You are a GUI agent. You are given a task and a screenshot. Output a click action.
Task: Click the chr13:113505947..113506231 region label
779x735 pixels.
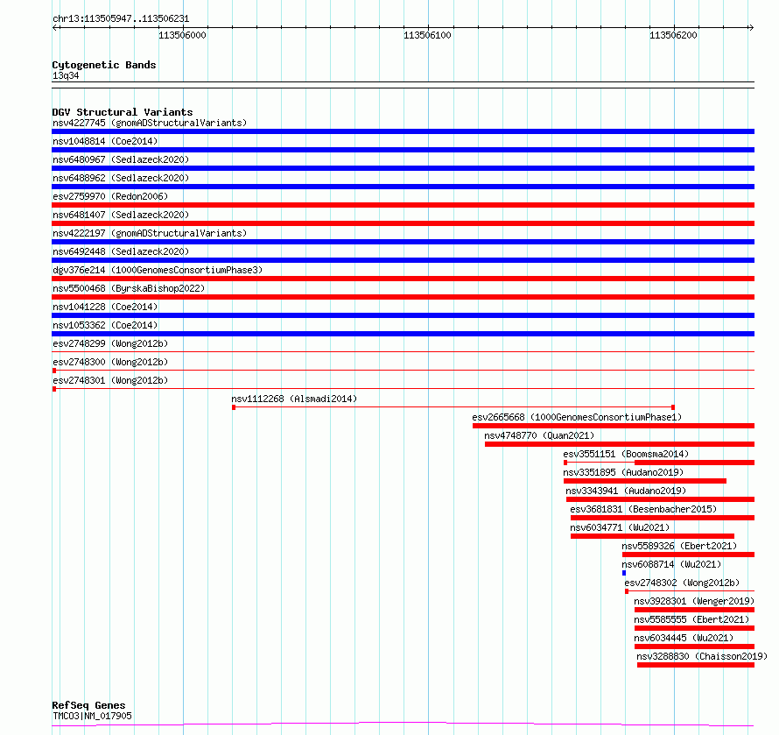point(121,19)
